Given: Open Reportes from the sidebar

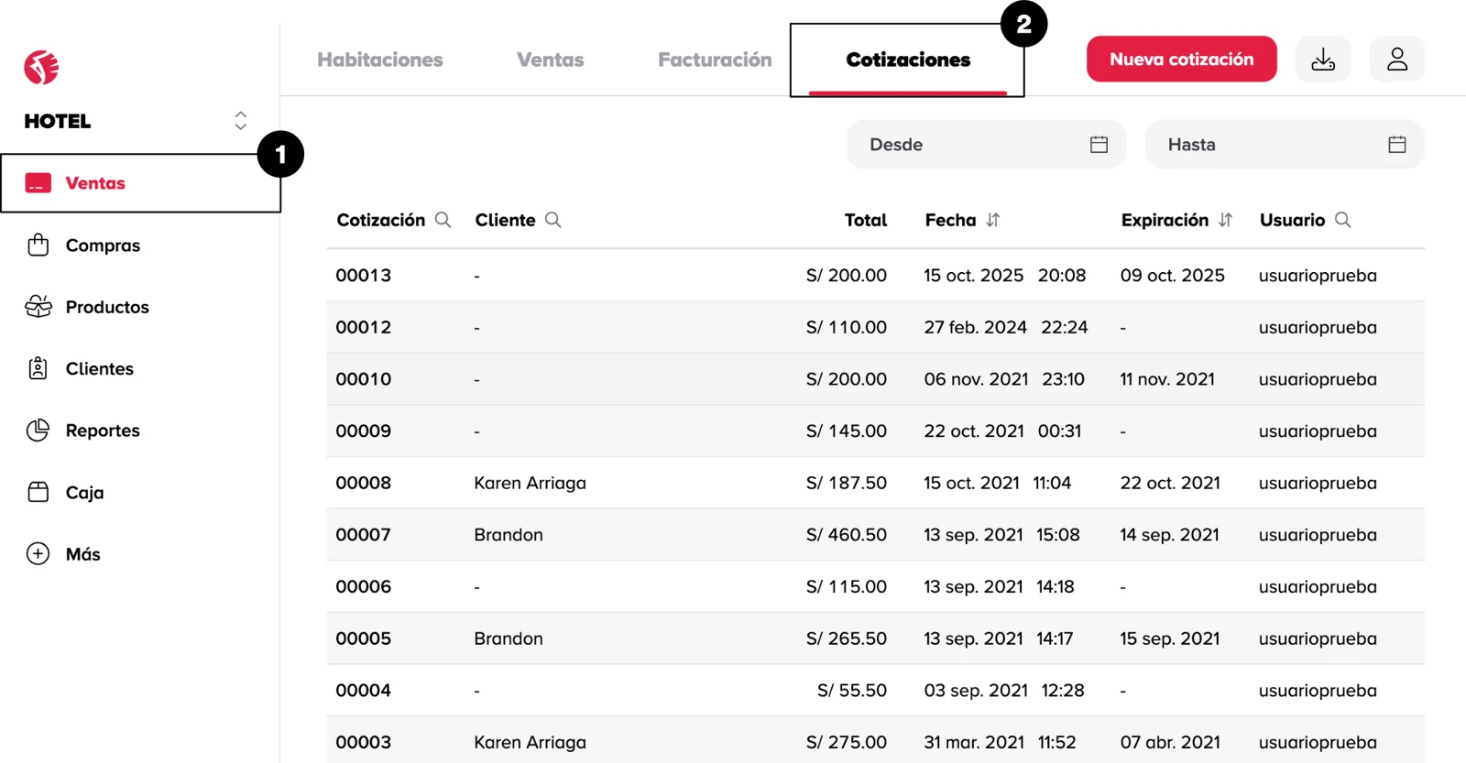Looking at the screenshot, I should [103, 431].
